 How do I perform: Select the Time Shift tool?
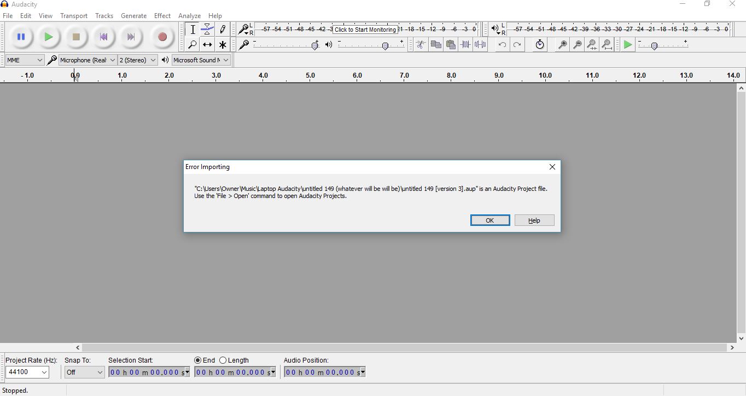207,45
